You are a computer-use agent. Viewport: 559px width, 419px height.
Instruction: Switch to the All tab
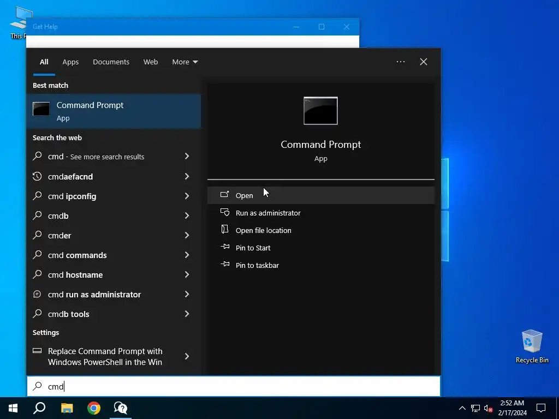(44, 62)
